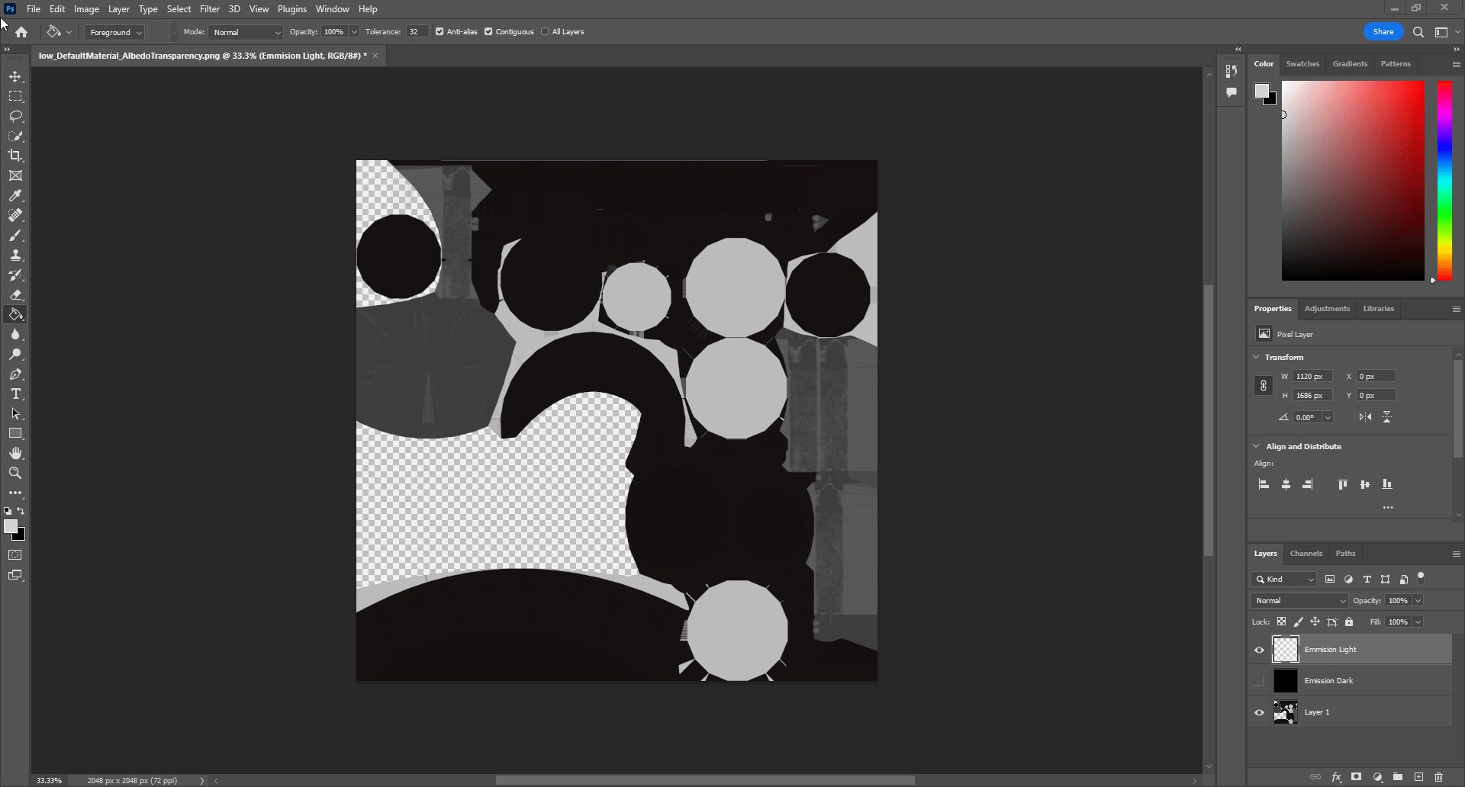Click the delete layer trash icon

(1438, 777)
